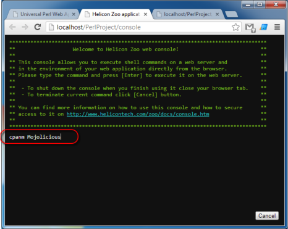Minimize the browser window
288x229 pixels.
point(248,4)
